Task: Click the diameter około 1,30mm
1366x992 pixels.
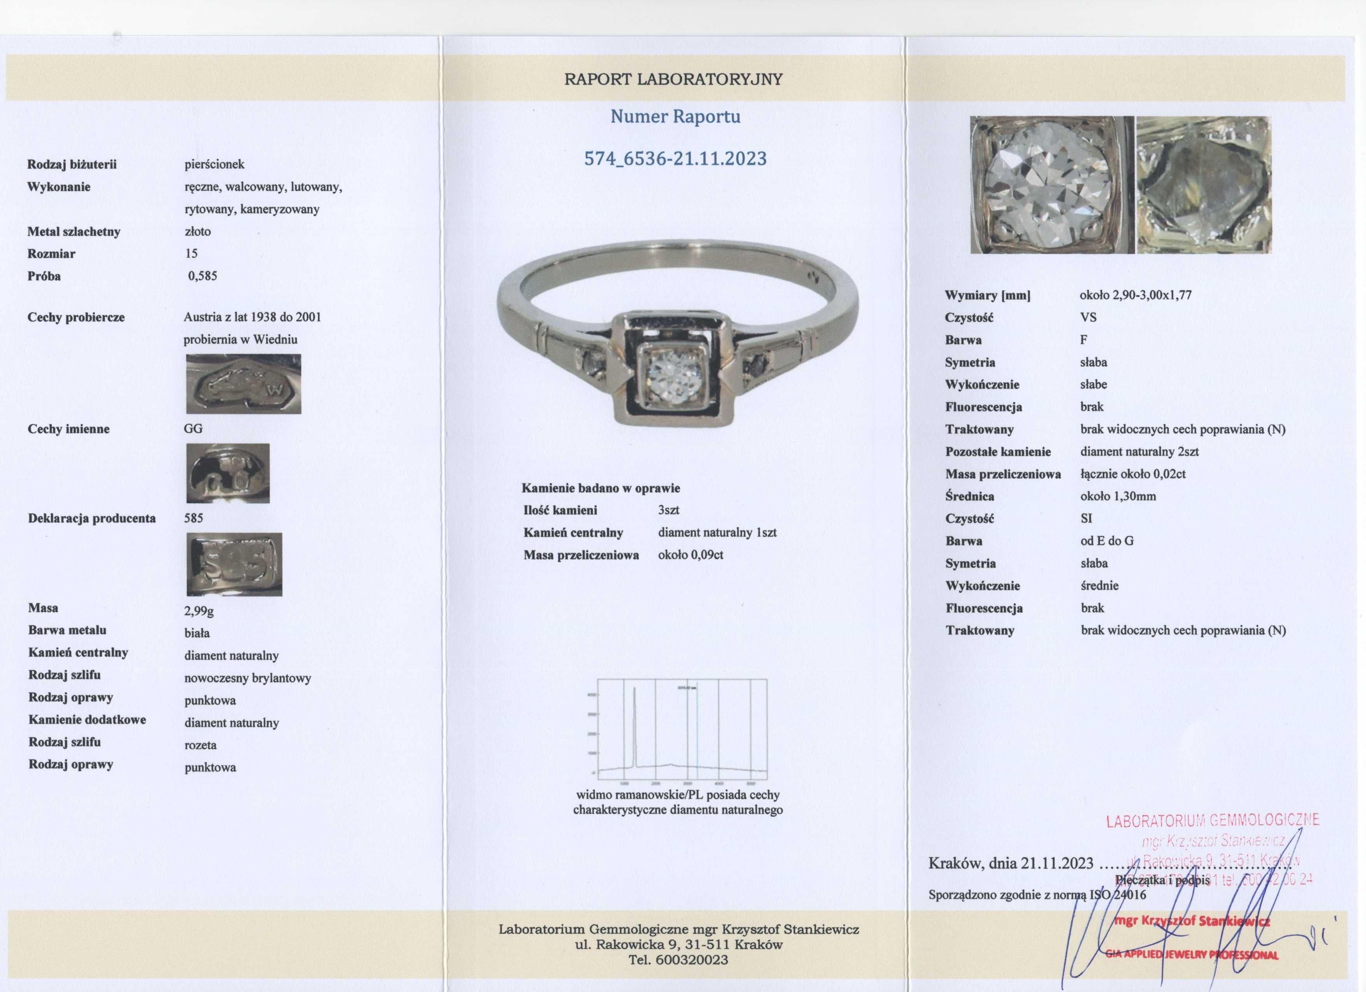Action: click(x=1118, y=496)
